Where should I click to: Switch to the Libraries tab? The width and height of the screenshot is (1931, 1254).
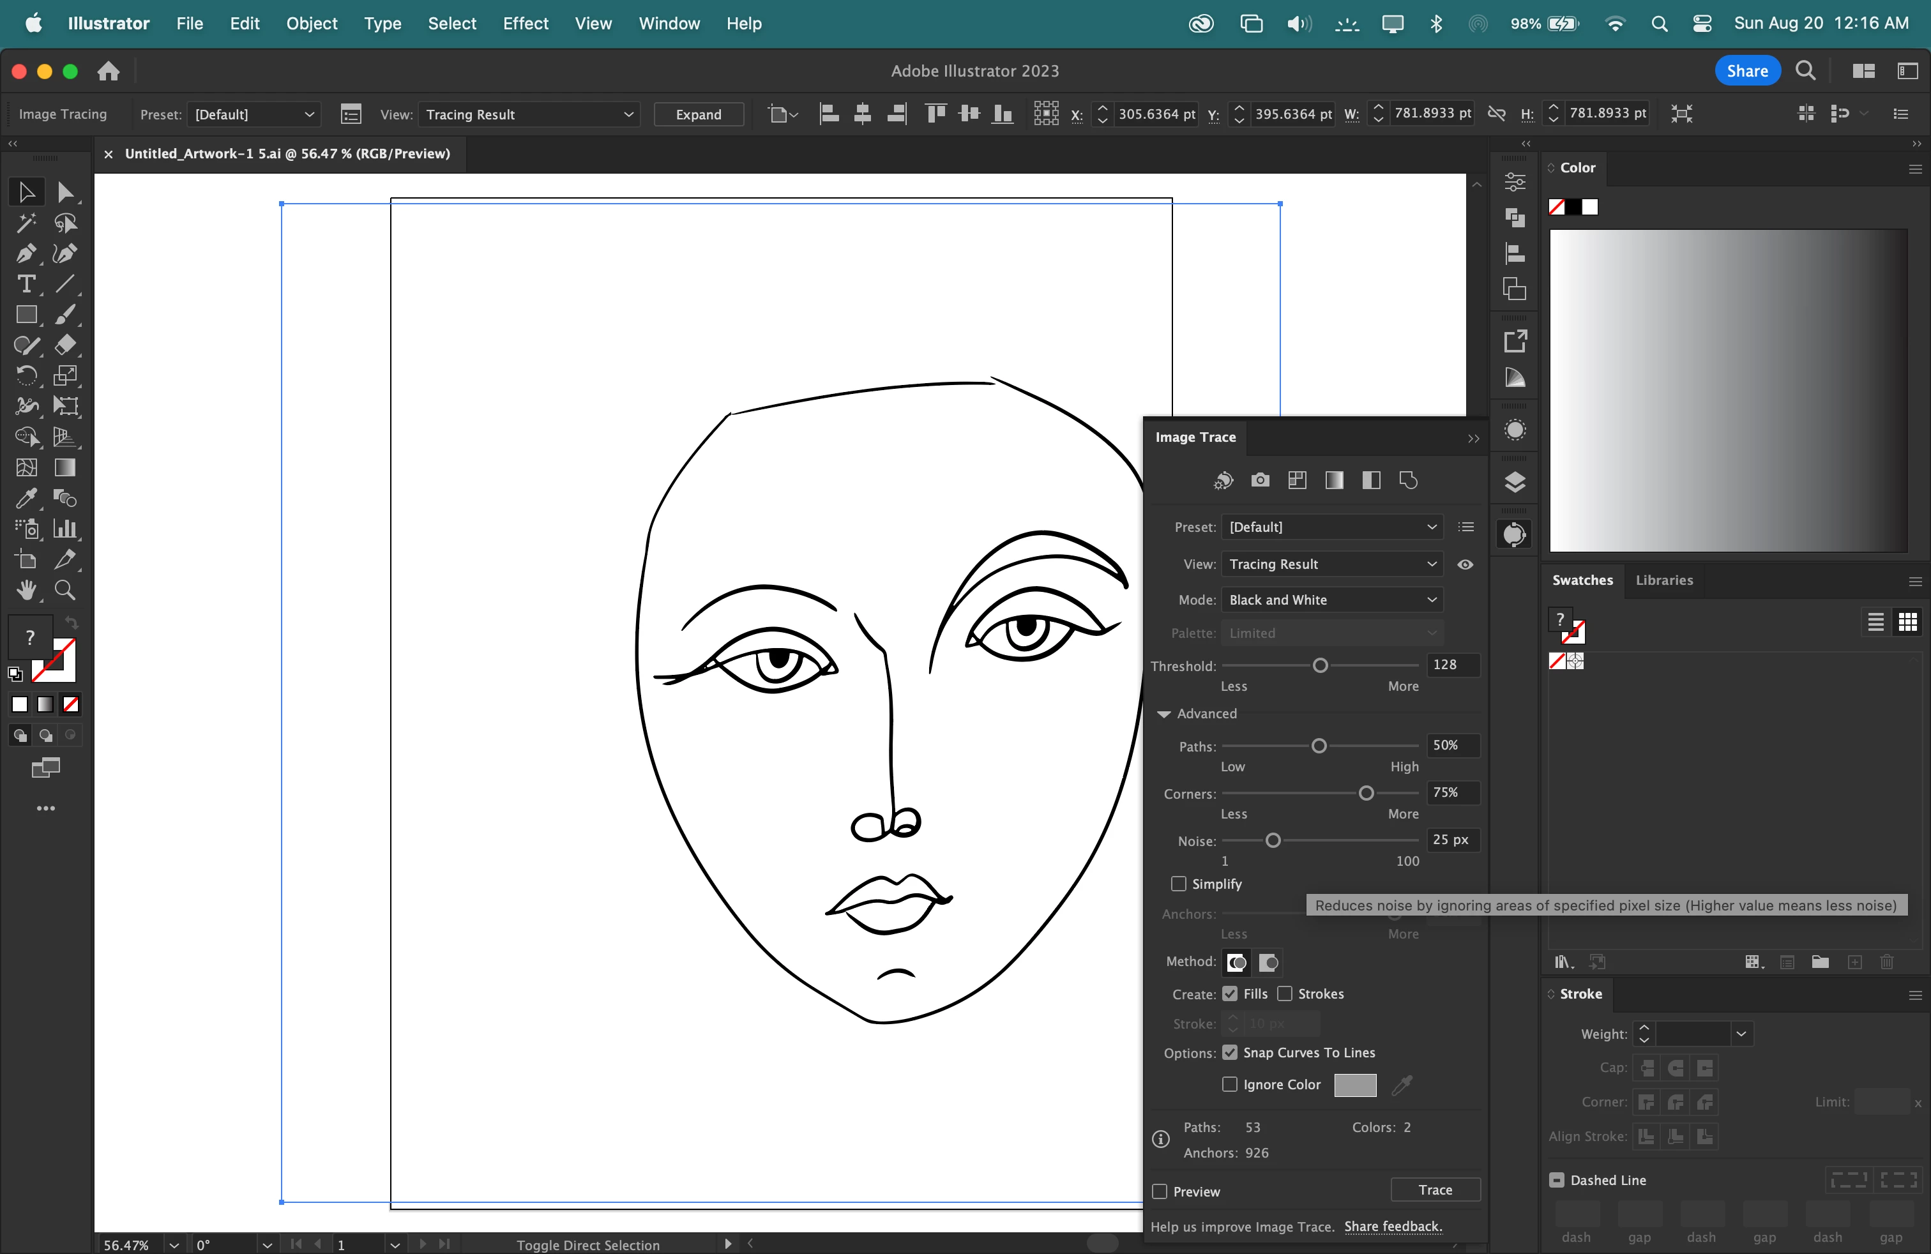(x=1663, y=580)
